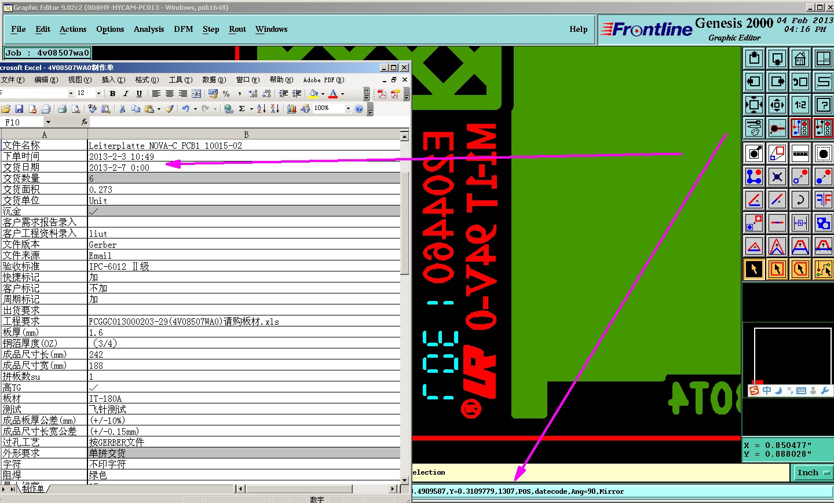Open the fill color dropdown arrow
The width and height of the screenshot is (834, 503).
click(x=323, y=94)
